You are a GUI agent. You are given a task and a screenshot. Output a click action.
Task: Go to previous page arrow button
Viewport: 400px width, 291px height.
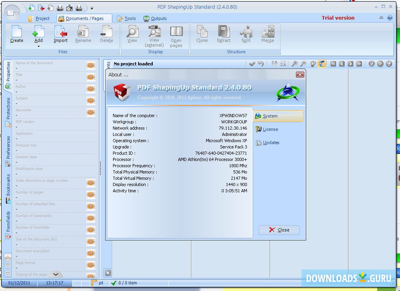coord(342,64)
